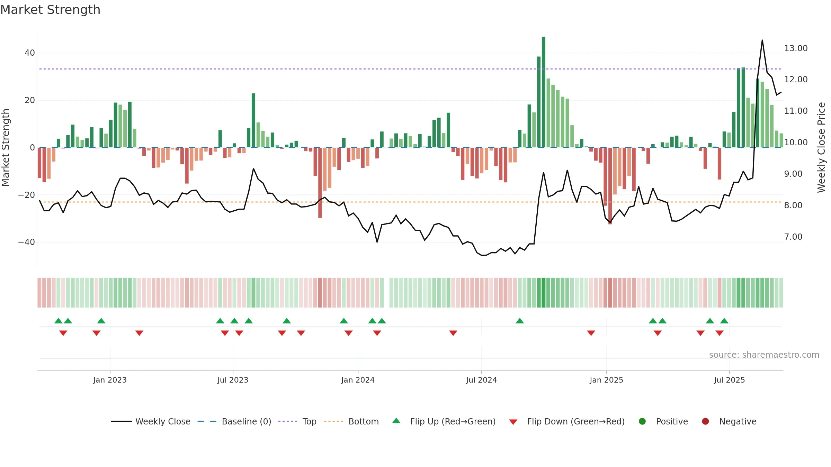Viewport: 831px width, 467px height.
Task: Click the 13.00 price axis tick
Action: click(796, 48)
